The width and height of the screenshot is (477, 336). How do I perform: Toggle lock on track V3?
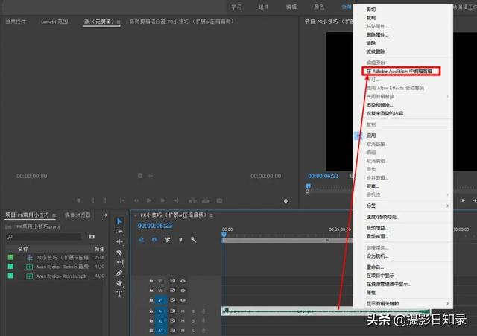[151, 281]
